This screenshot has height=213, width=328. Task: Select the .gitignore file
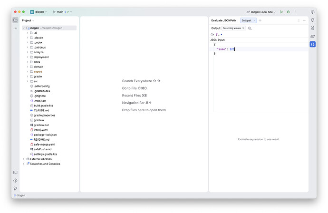[x=40, y=96]
